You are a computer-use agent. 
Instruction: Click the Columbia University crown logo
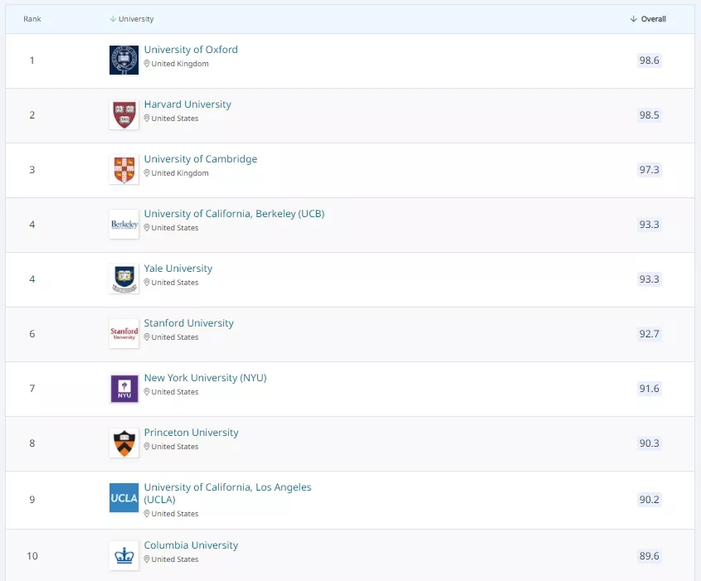click(124, 556)
